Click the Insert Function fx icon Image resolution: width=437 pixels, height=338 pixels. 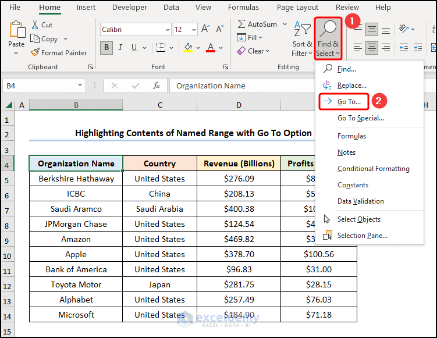pyautogui.click(x=157, y=86)
